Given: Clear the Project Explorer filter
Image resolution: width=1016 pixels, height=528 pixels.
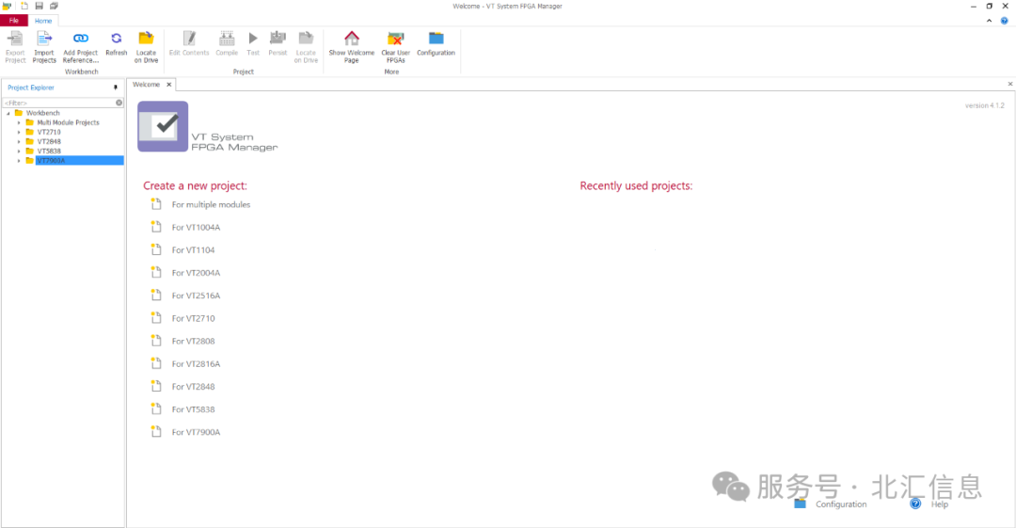Looking at the screenshot, I should [119, 103].
